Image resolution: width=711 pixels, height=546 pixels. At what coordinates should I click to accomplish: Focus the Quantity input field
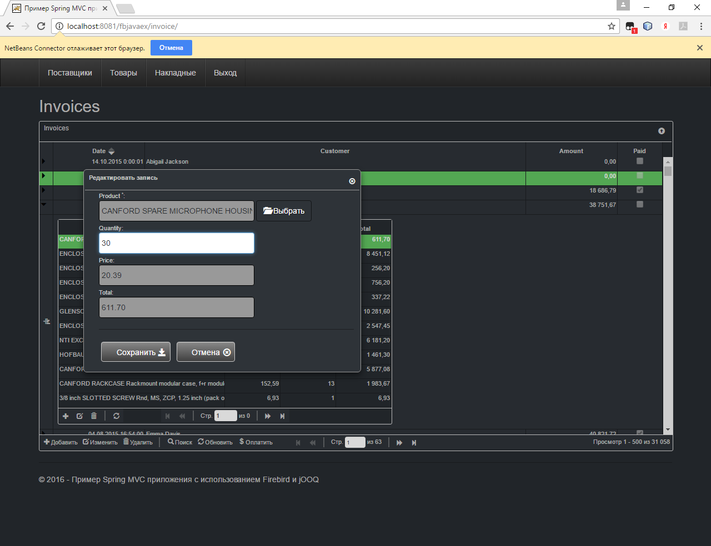click(x=177, y=243)
